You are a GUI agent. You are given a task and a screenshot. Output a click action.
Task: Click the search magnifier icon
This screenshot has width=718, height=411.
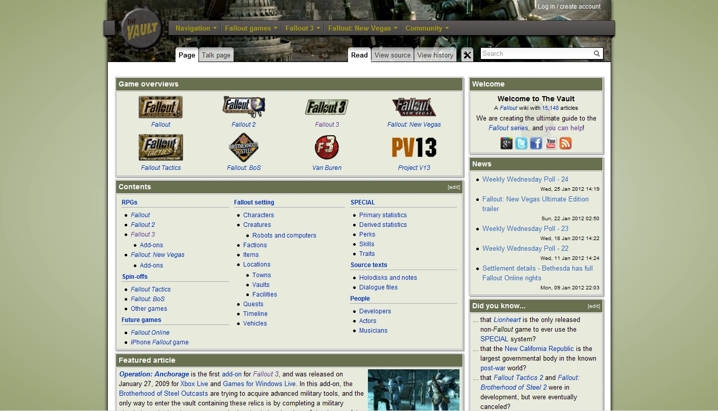coord(597,53)
